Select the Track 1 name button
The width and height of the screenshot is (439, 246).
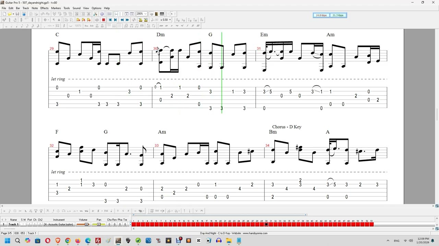(x=13, y=224)
